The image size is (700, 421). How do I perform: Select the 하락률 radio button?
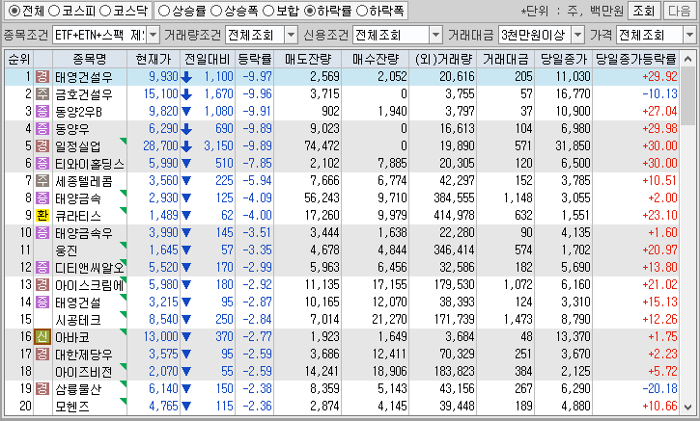[310, 11]
